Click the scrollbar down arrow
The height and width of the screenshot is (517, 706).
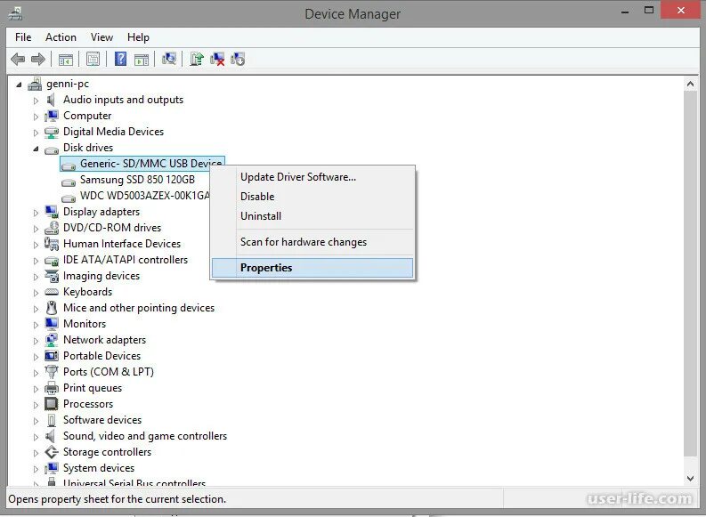pos(690,479)
